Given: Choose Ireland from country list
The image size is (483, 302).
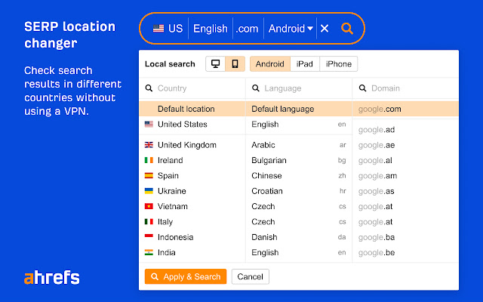Looking at the screenshot, I should [192, 160].
